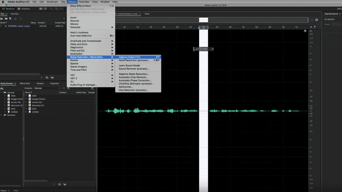342x192 pixels.
Task: Select the Move tool in toolbar
Action: (52, 9)
